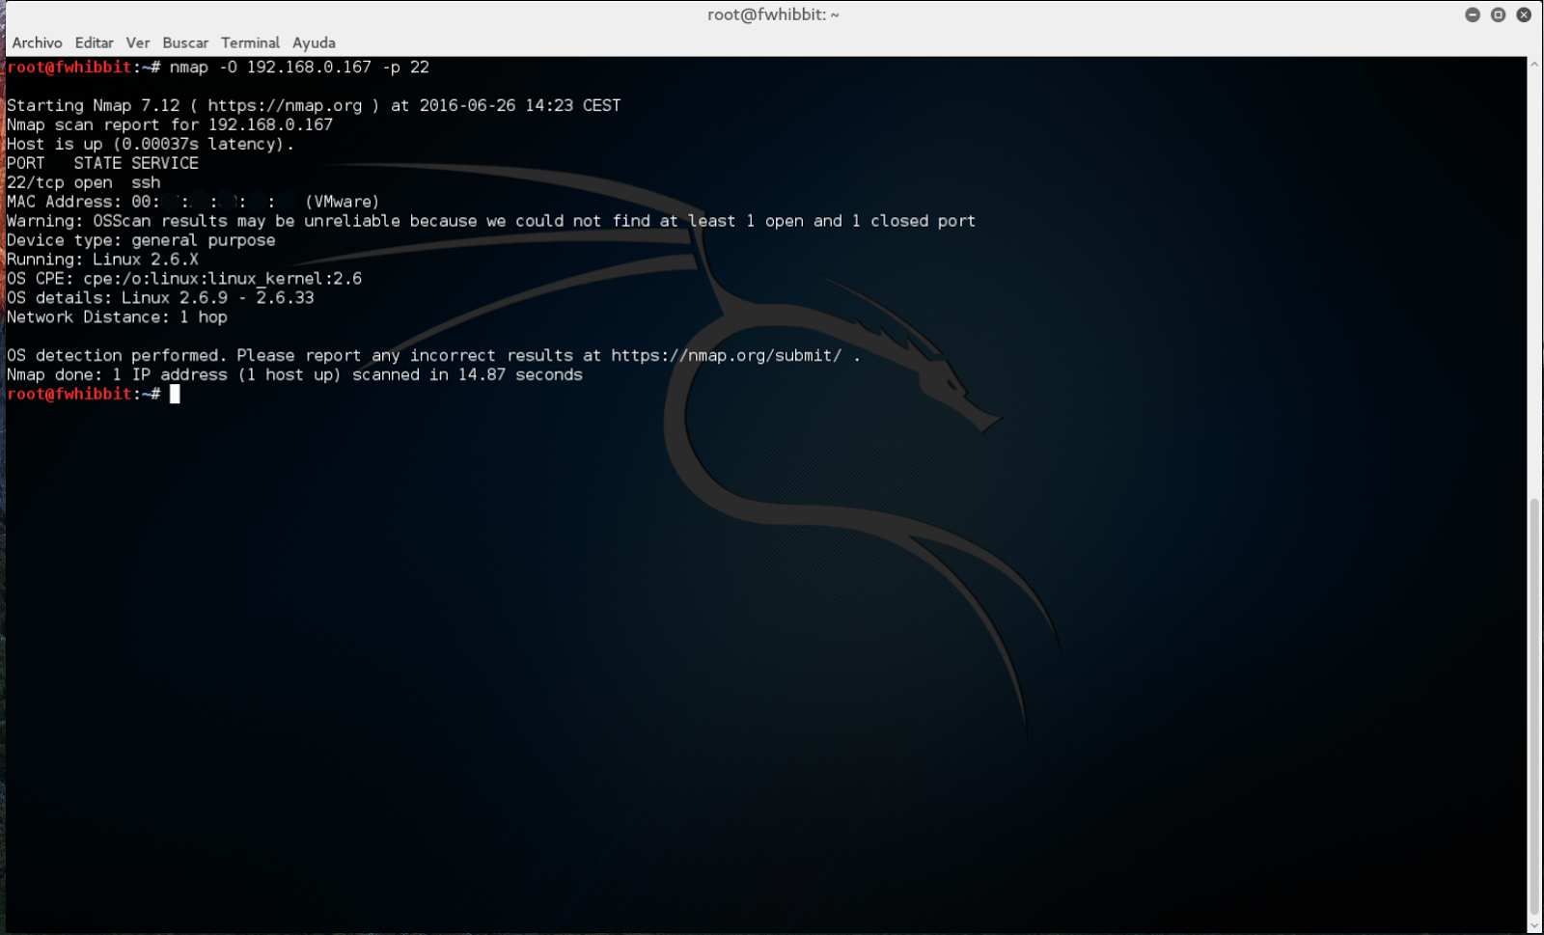This screenshot has height=935, width=1544.
Task: Click the 'Device type: general purpose' line
Action: click(x=141, y=240)
